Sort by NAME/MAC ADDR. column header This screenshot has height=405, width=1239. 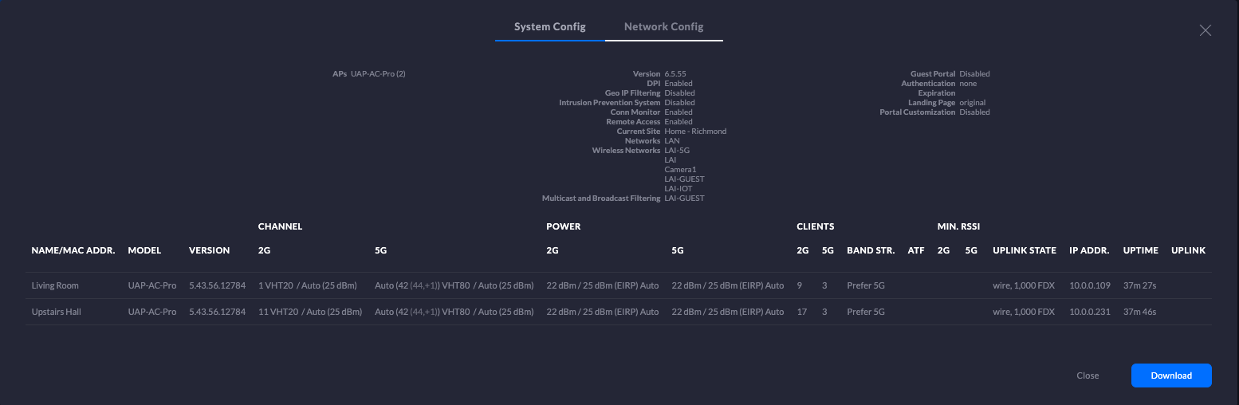point(73,250)
